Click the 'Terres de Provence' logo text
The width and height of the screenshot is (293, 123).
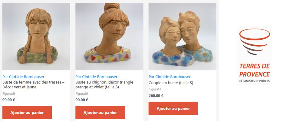[x=255, y=70]
